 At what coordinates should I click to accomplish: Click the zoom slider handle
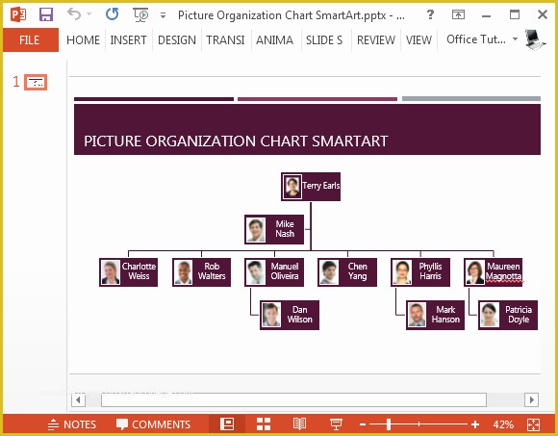pos(389,424)
